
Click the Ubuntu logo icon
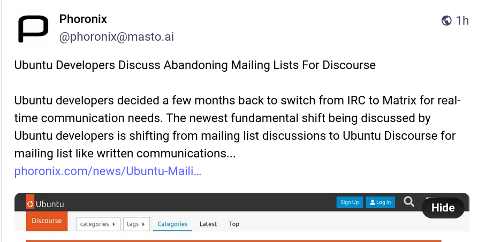pyautogui.click(x=31, y=204)
